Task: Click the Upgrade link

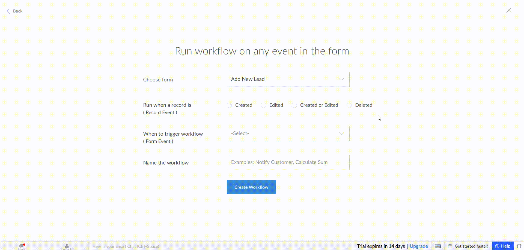Action: [x=419, y=246]
